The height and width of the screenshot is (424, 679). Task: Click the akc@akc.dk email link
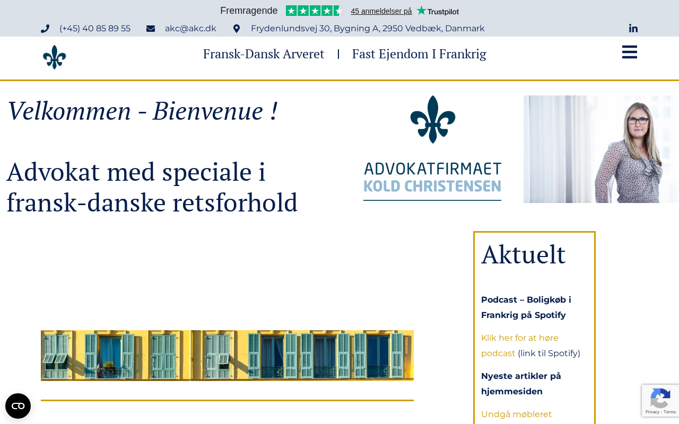click(x=190, y=29)
